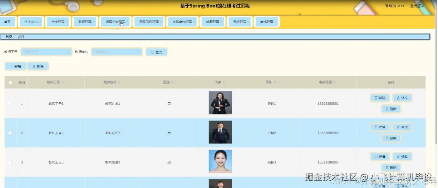Screen dimensions: 438x188
Task: Click 删除 in the 教师工号3 row
Action: (x=391, y=168)
